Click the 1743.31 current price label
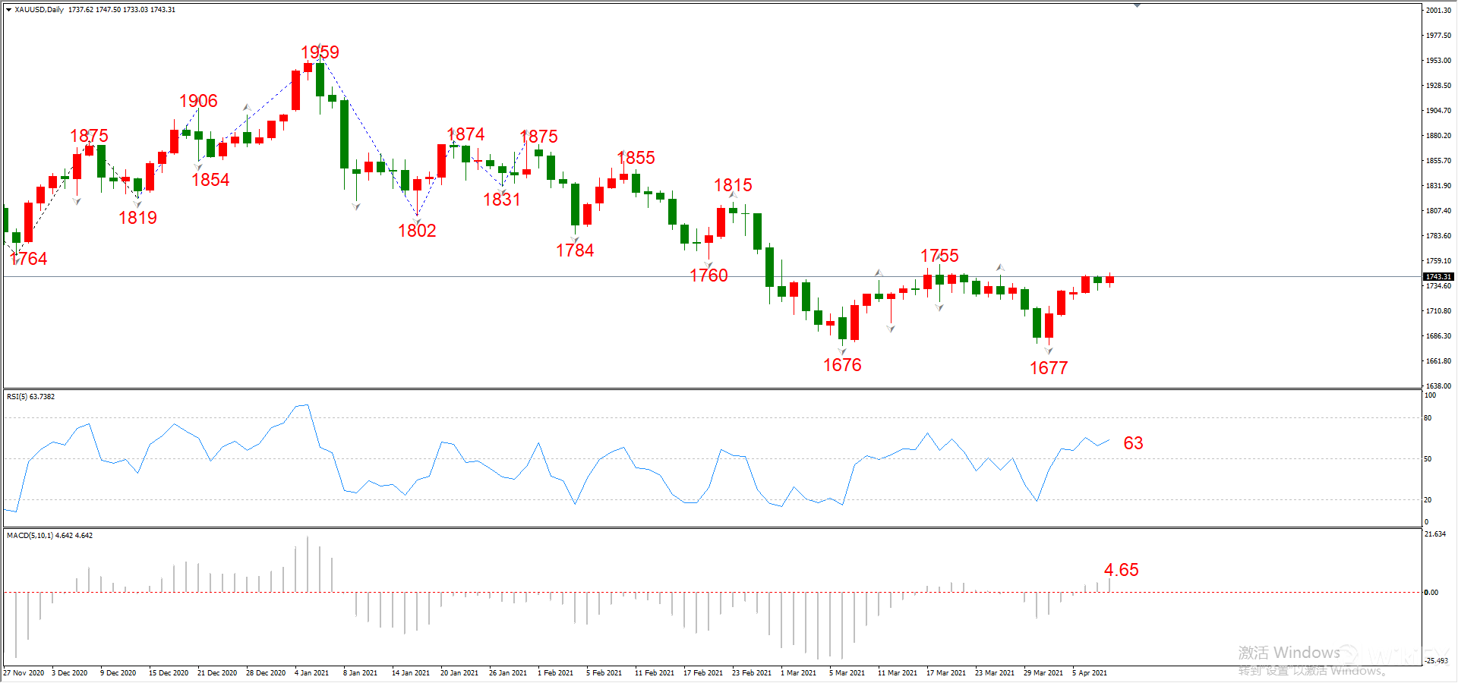 pos(1438,277)
